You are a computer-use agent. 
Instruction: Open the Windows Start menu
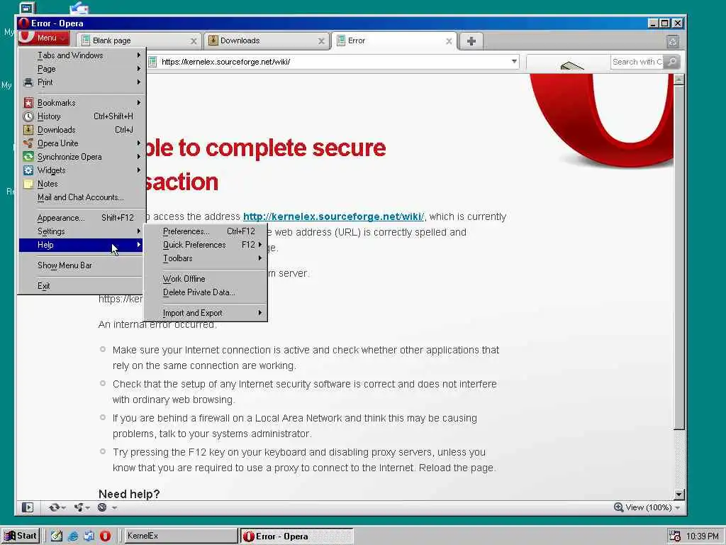coord(21,536)
